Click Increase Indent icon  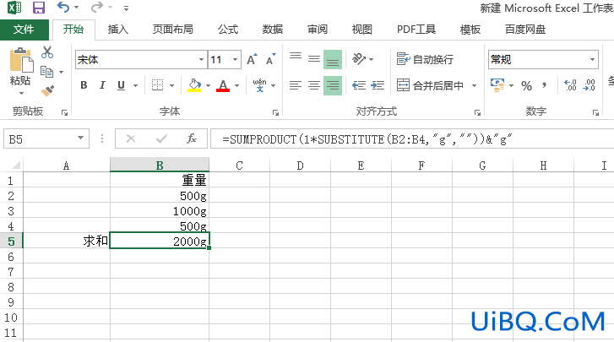pos(378,85)
